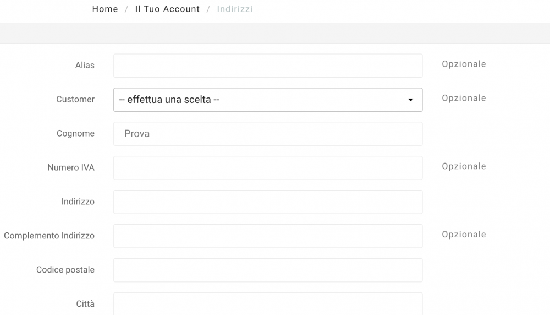Click the Indirizzo label text

[78, 202]
